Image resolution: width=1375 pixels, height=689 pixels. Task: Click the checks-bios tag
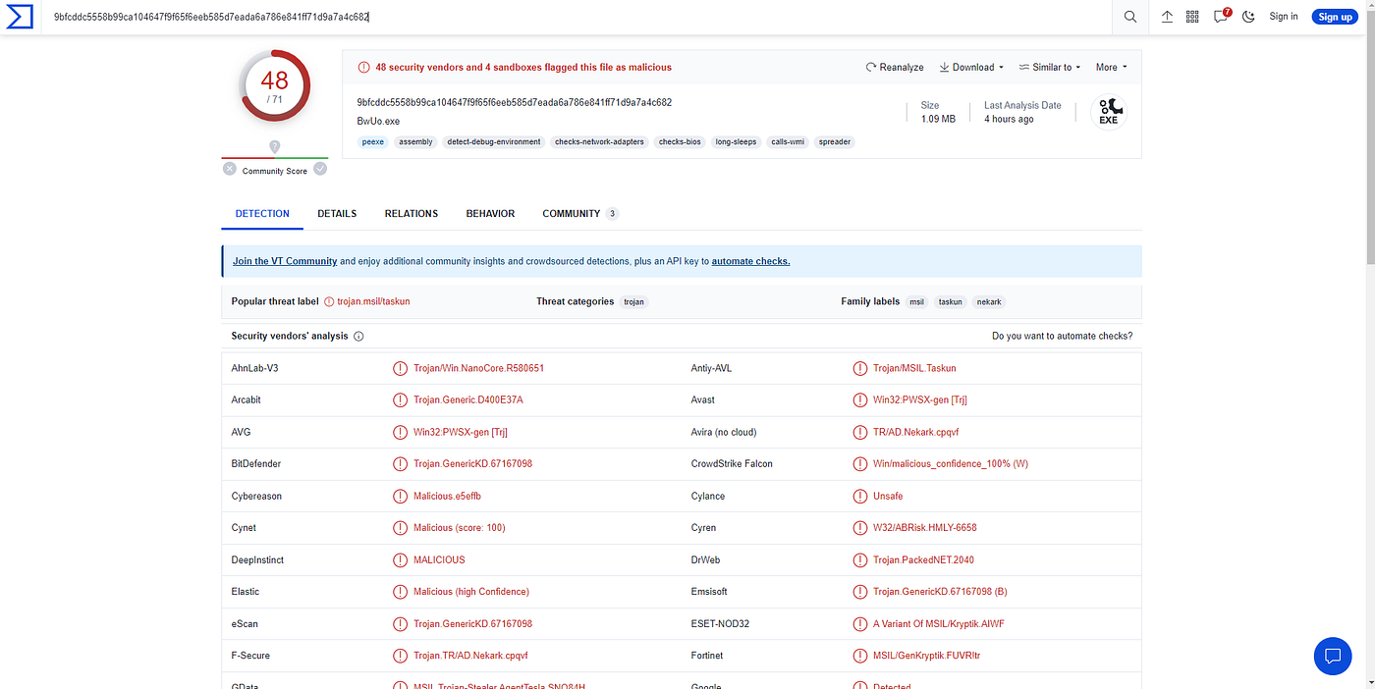click(680, 142)
